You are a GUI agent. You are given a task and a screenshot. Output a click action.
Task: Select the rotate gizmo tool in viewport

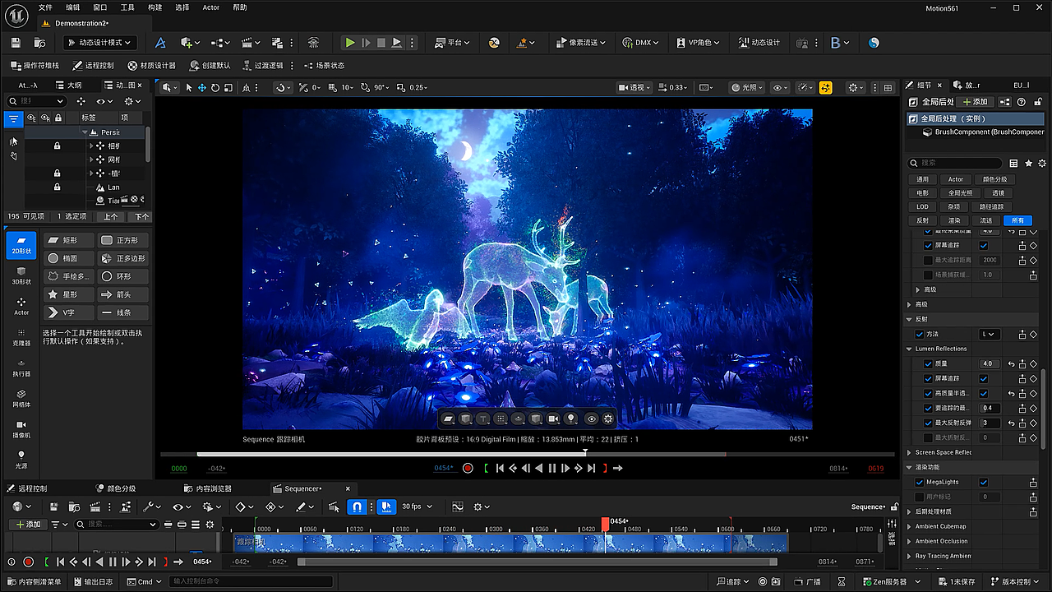pyautogui.click(x=215, y=87)
